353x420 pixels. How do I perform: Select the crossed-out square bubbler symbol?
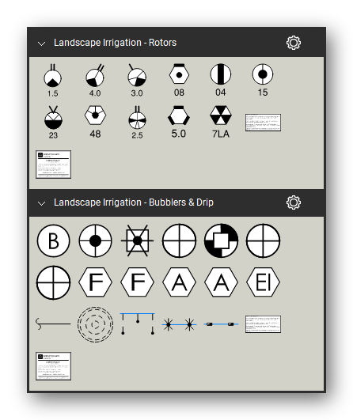[137, 240]
